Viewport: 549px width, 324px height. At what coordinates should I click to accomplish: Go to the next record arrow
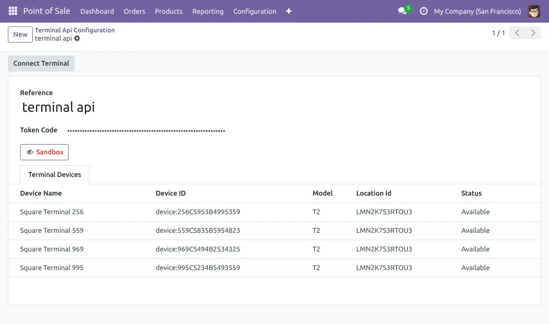(x=533, y=33)
